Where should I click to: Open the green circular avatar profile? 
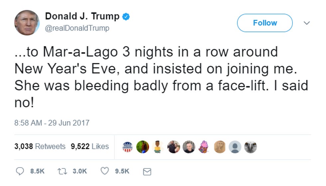(143, 147)
